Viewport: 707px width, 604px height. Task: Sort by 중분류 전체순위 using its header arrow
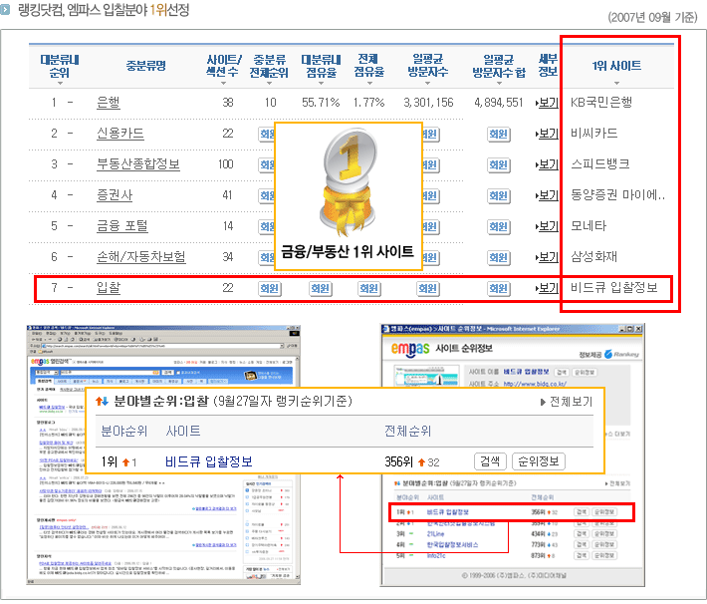269,83
